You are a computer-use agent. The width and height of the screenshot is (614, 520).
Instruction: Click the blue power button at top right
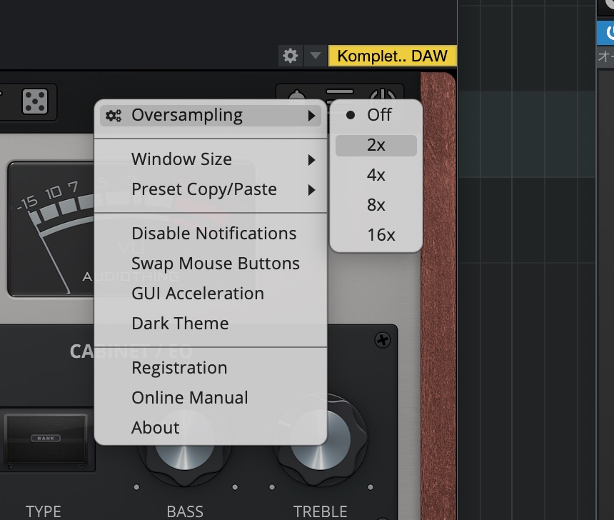coord(608,33)
